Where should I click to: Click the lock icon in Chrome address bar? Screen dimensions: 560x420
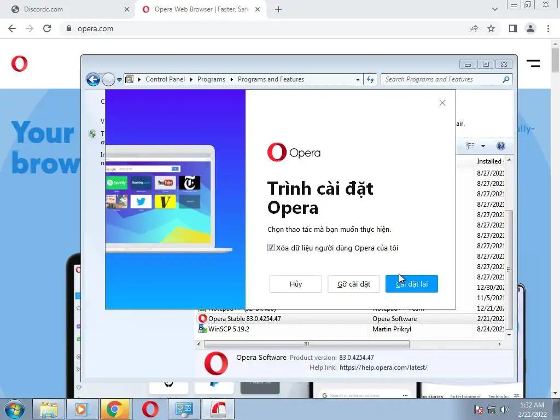[x=69, y=28]
